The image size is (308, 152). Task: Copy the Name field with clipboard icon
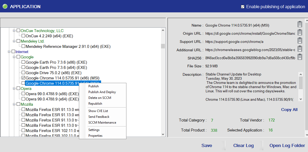click(300, 24)
